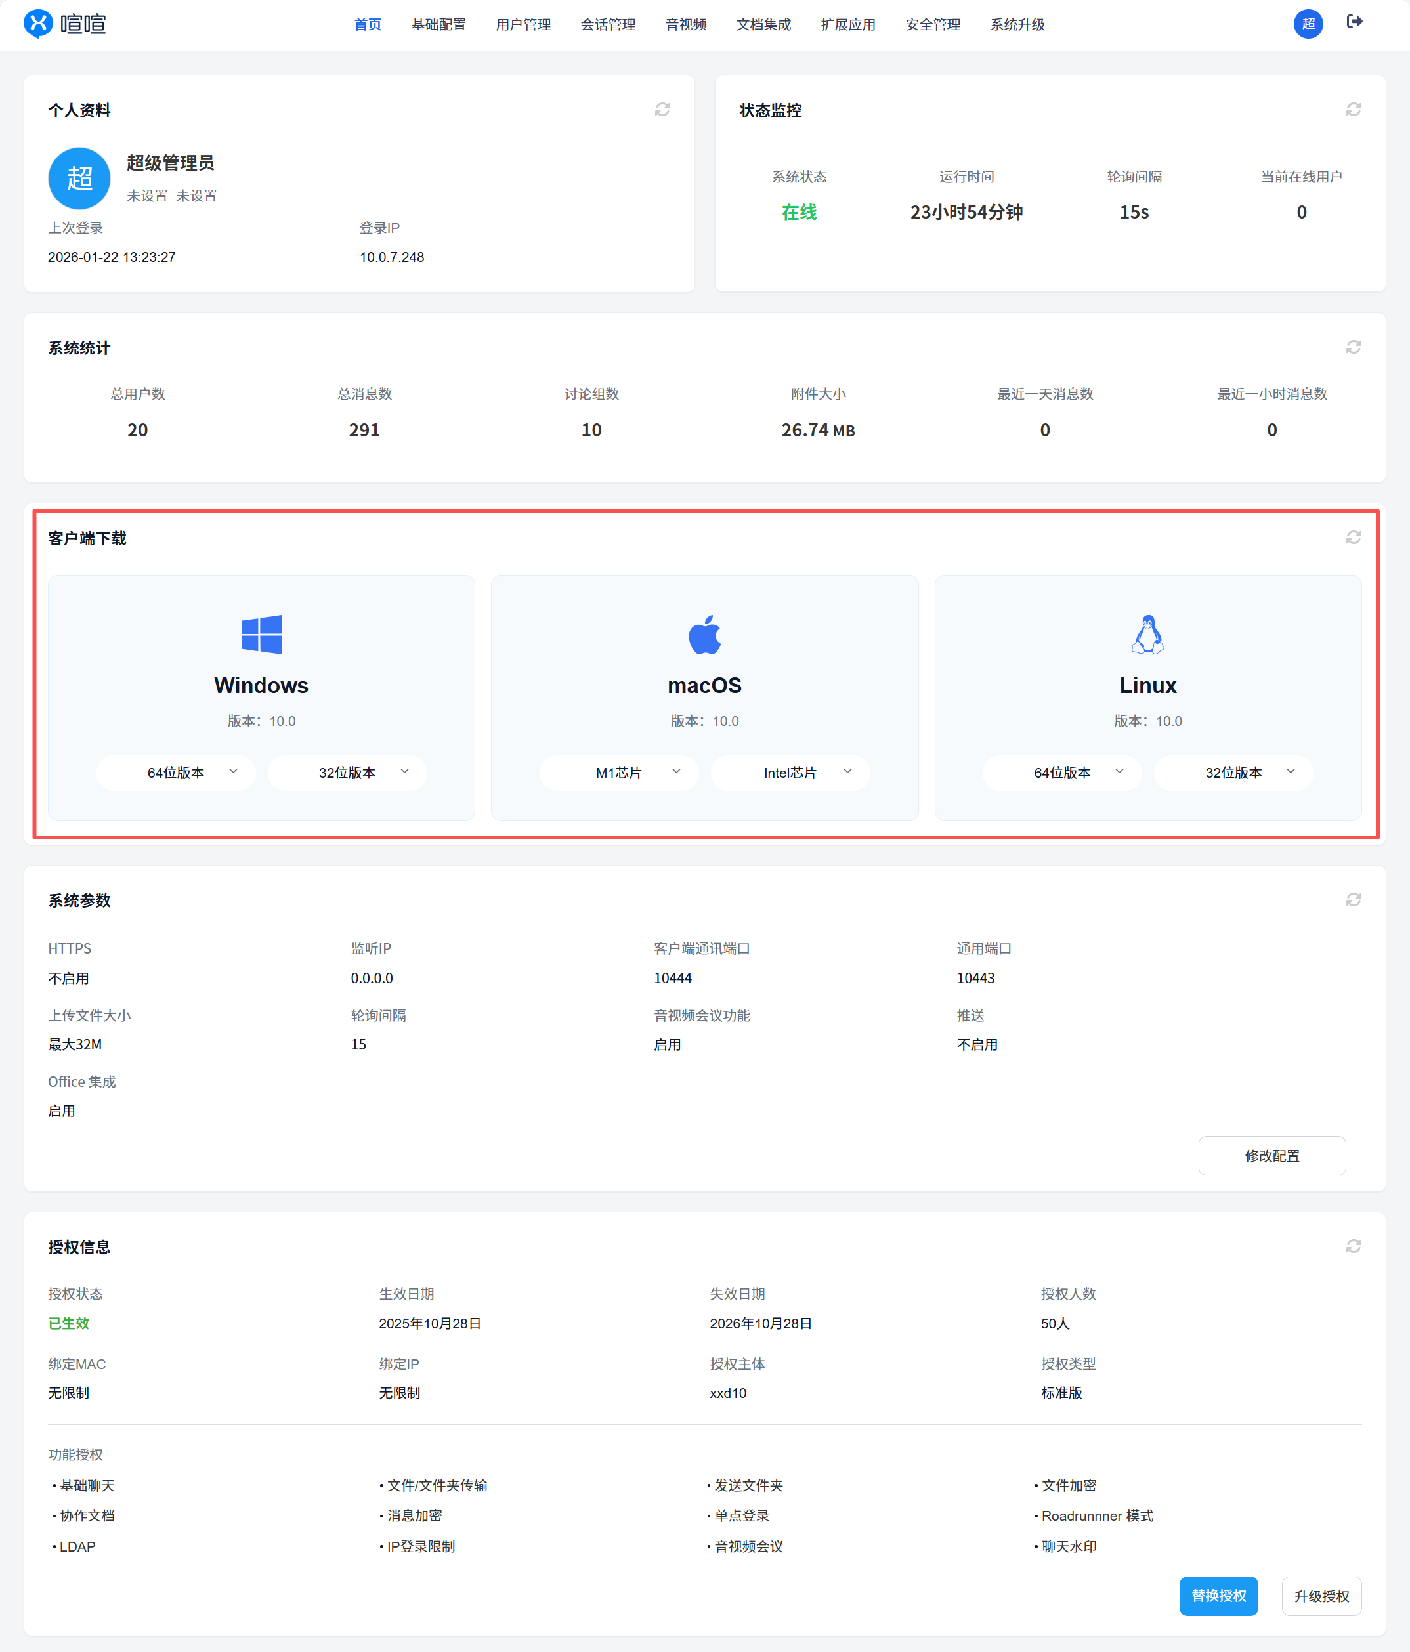Refresh the 系统参数 panel

coord(1353,900)
